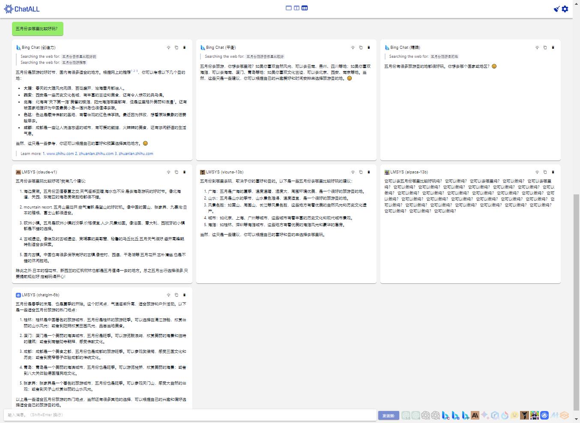Open the third source link zhuanlan.zhihu.com
Image resolution: width=580 pixels, height=423 pixels.
tap(134, 153)
